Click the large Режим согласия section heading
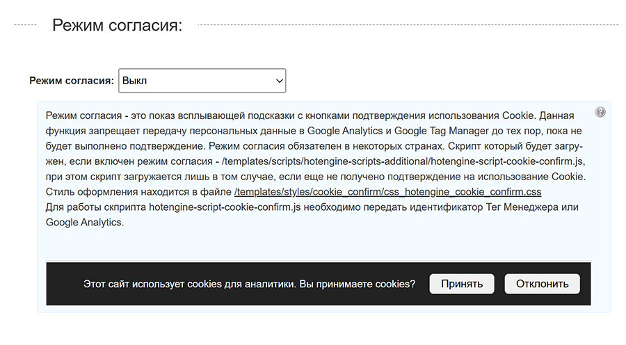Image resolution: width=626 pixels, height=345 pixels. coord(117,26)
